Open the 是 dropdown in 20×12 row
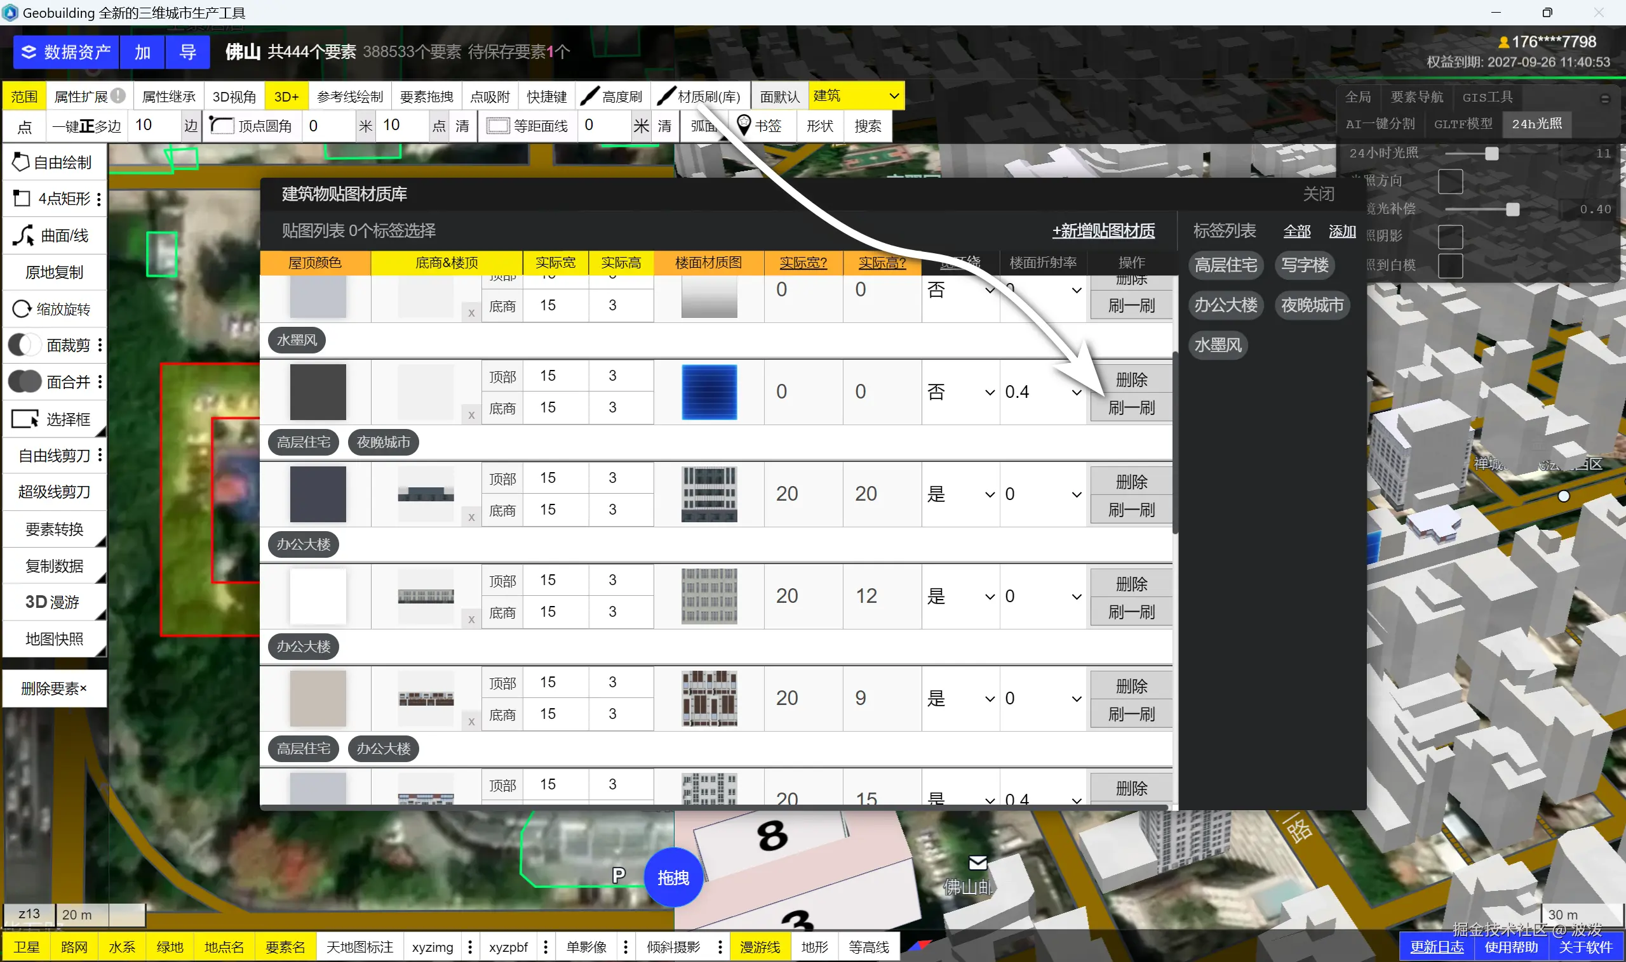 pyautogui.click(x=960, y=596)
